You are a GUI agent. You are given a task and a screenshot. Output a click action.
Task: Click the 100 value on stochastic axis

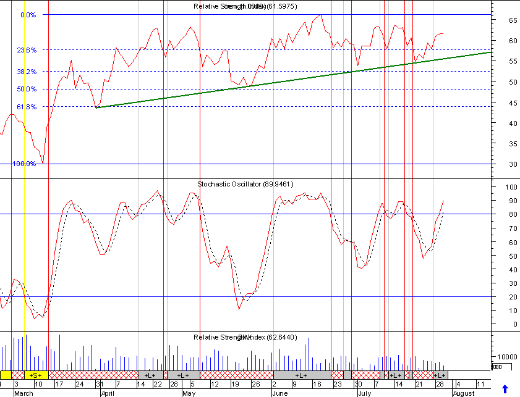(x=511, y=187)
